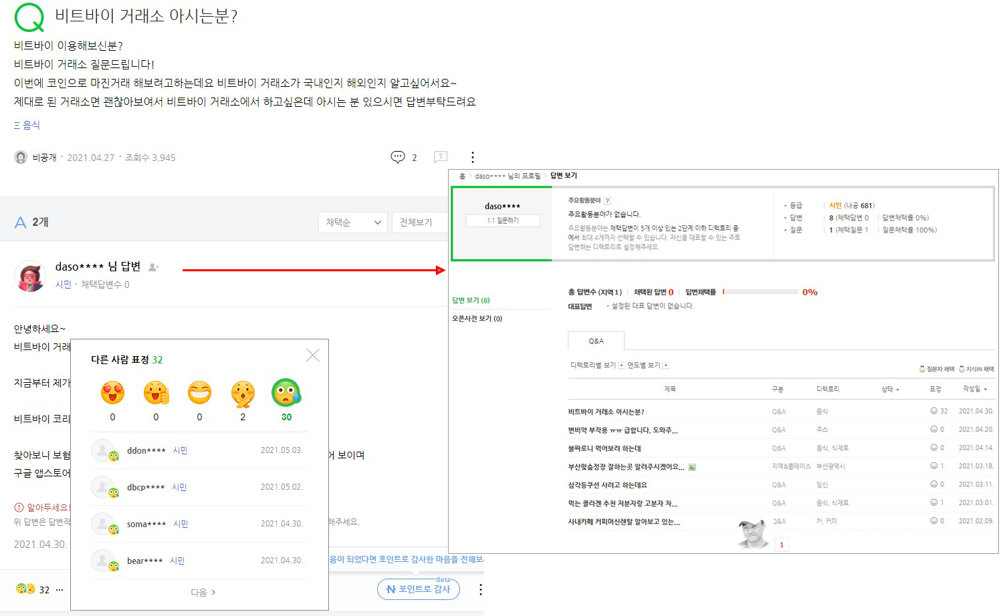Click the 전체보기 button
1003x616 pixels.
tap(419, 222)
